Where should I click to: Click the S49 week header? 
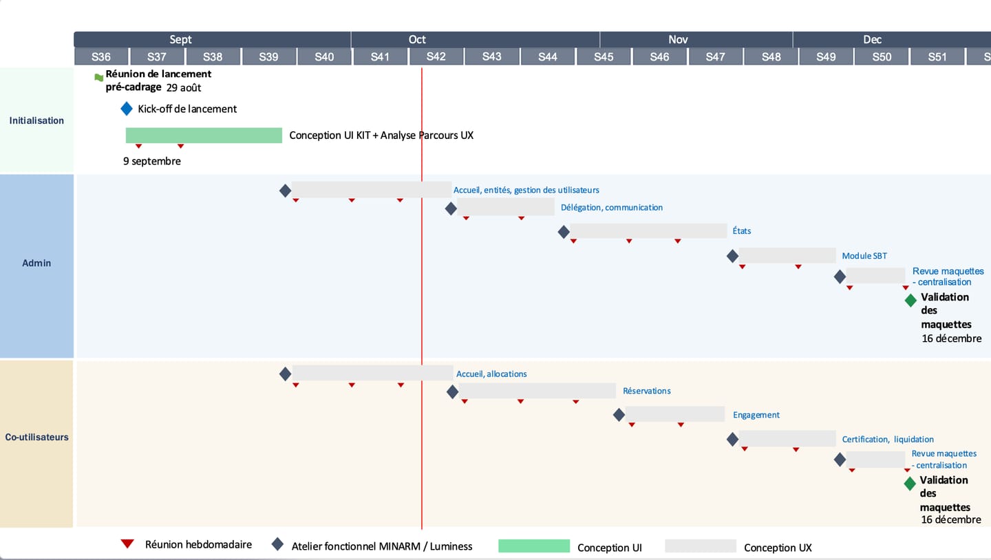pyautogui.click(x=826, y=56)
